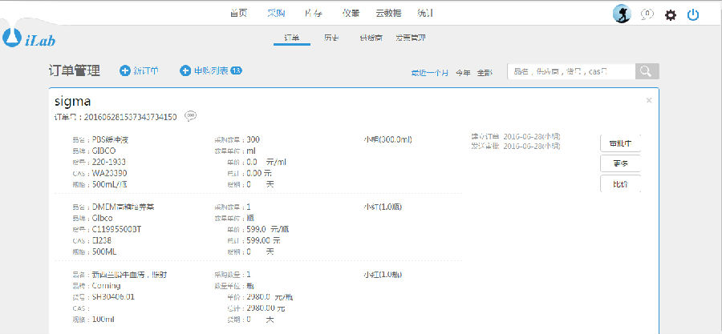Click requester entry 小明(300.0ml)
Viewport: 722px width, 334px height.
pos(387,139)
